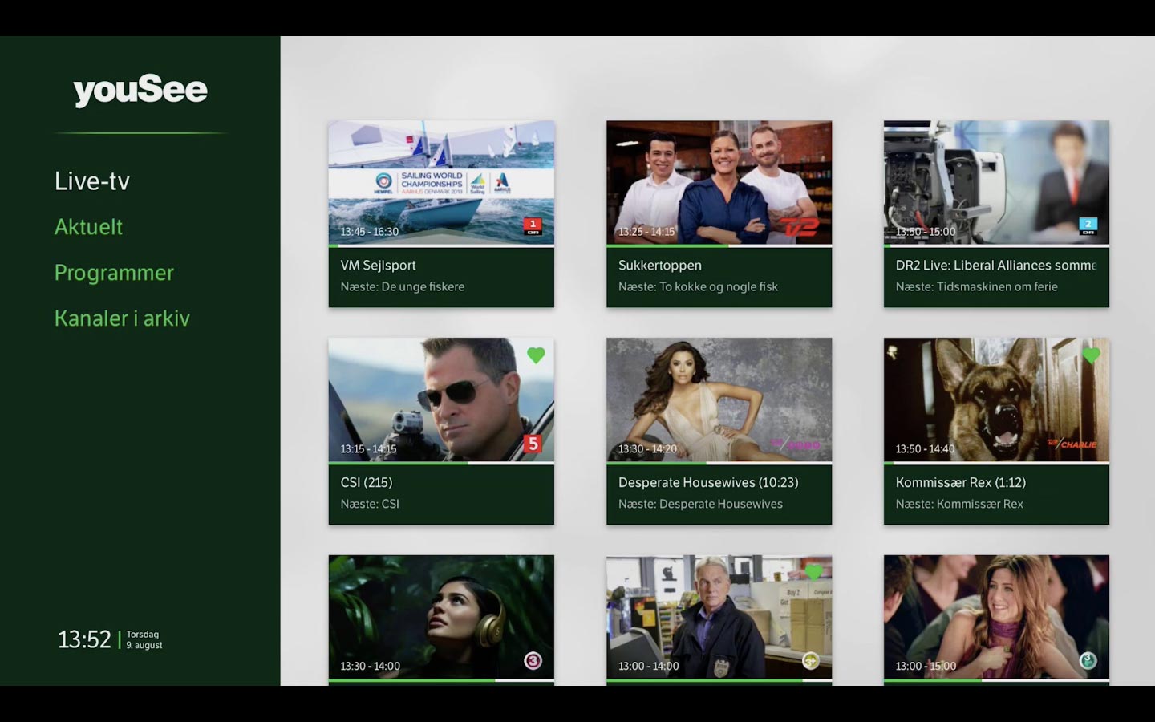Select the VM Sejlsport sailing thumbnail
This screenshot has height=722, width=1155.
(x=441, y=182)
